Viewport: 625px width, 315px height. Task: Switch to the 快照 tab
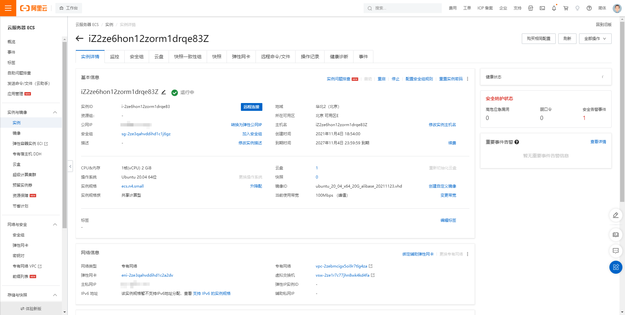(x=217, y=57)
